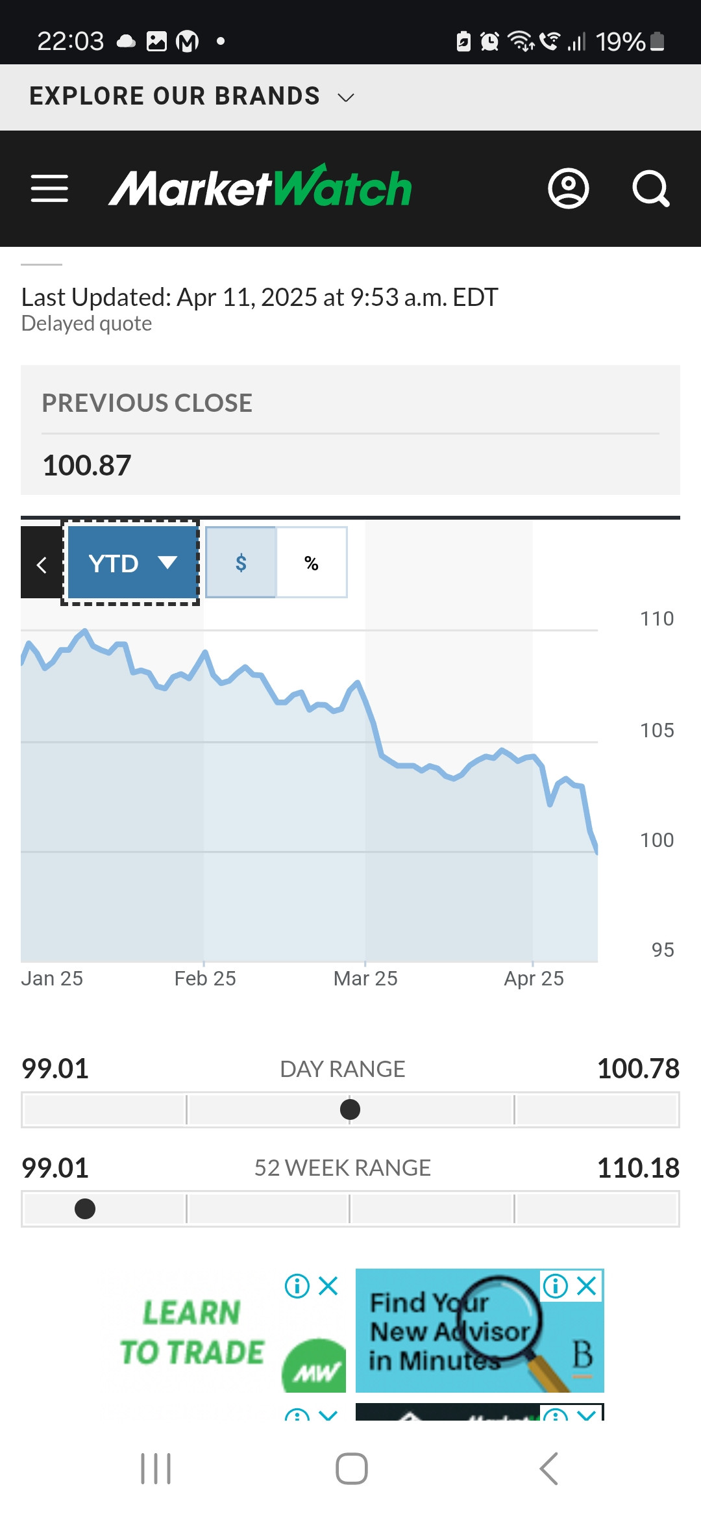Tap the MarketWatch logo
This screenshot has height=1520, width=701.
(260, 187)
